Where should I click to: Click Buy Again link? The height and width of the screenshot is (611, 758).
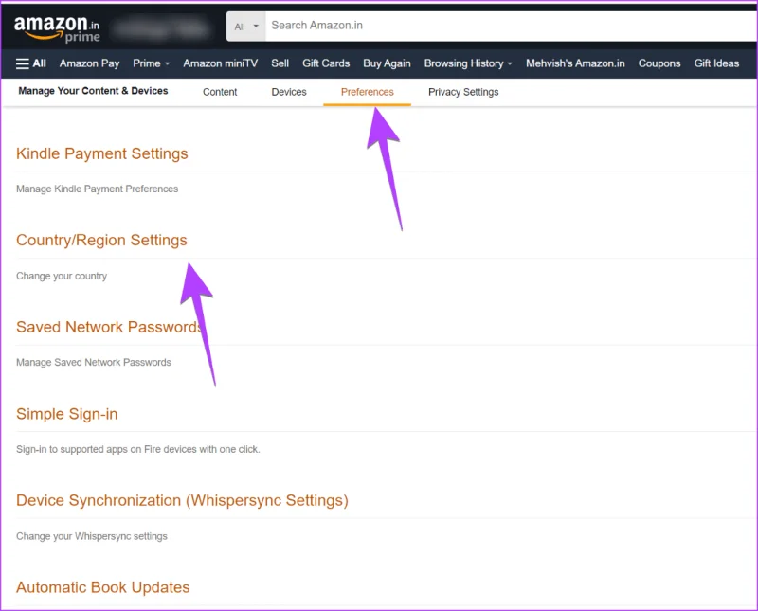point(387,63)
